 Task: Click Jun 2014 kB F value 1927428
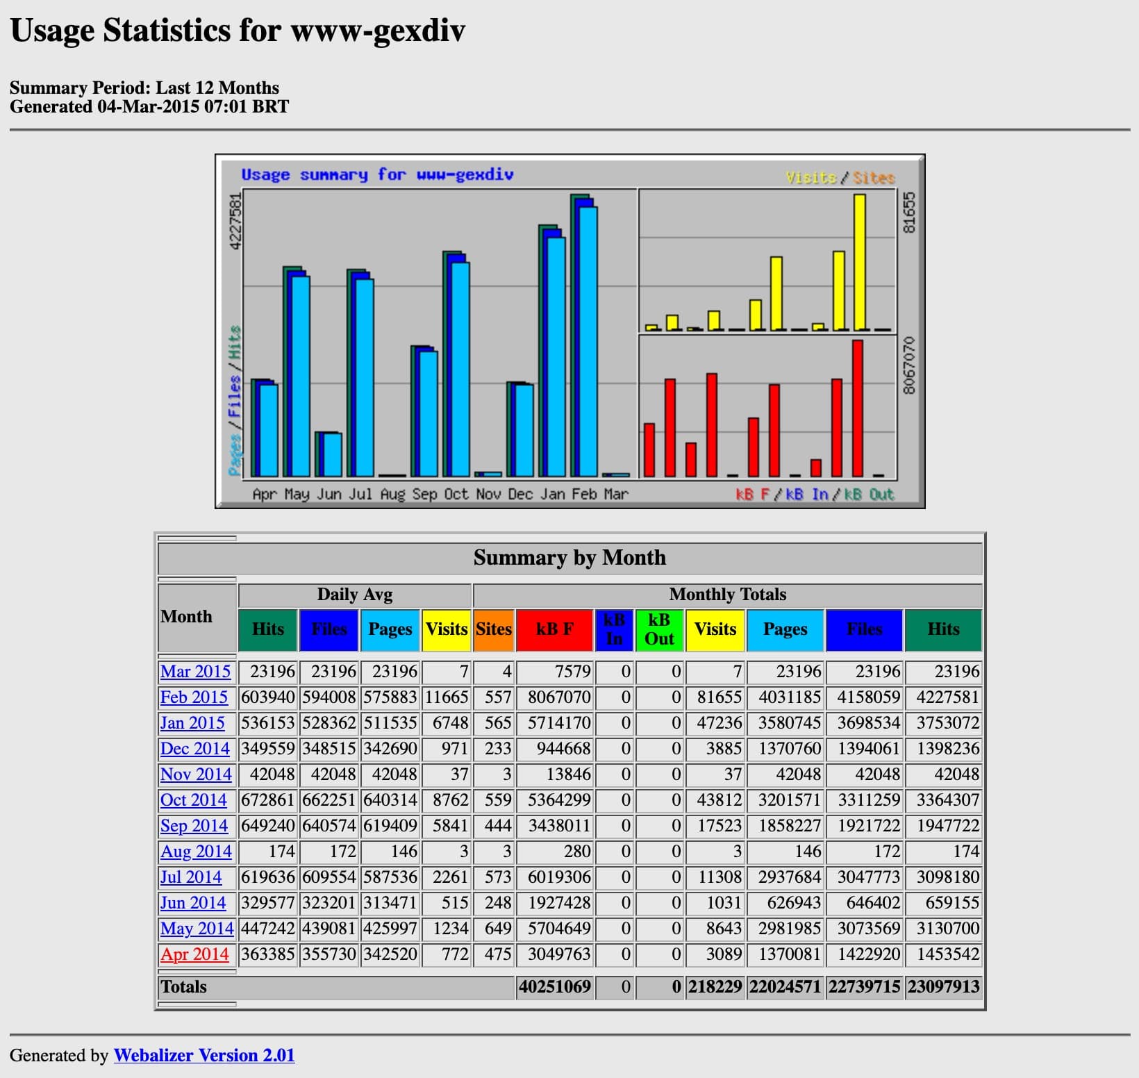pos(559,903)
